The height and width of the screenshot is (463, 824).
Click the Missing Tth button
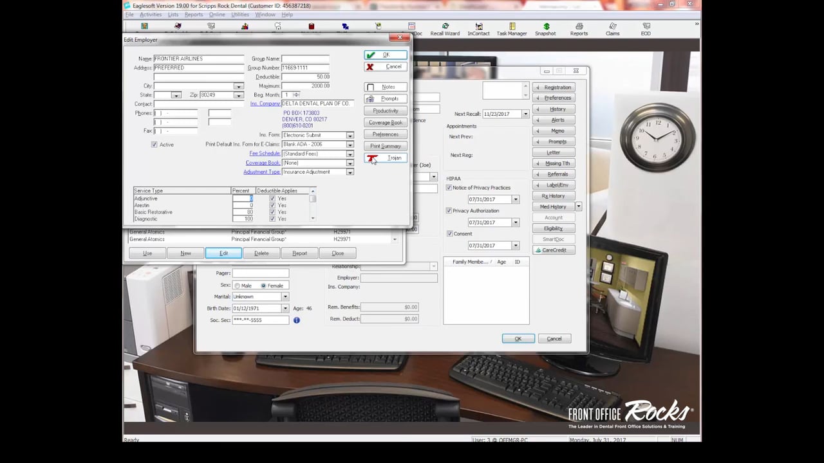point(554,163)
